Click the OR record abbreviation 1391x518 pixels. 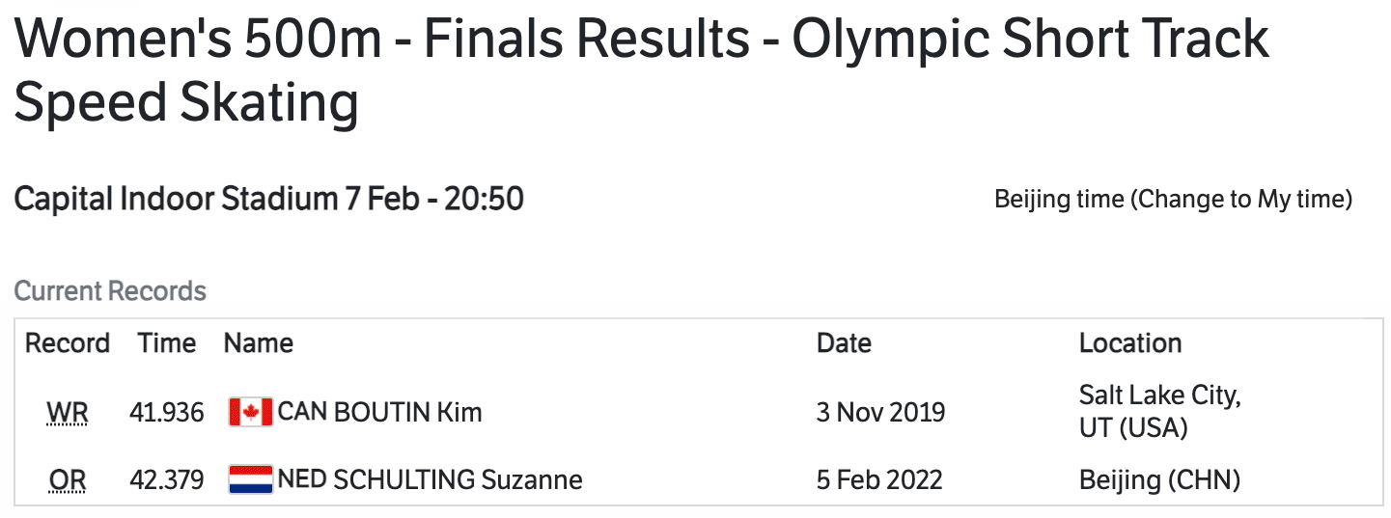click(x=68, y=479)
